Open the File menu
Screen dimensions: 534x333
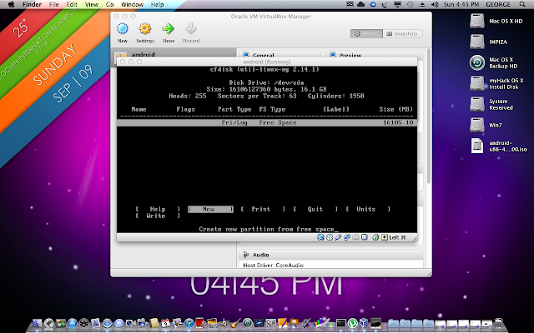tap(53, 4)
